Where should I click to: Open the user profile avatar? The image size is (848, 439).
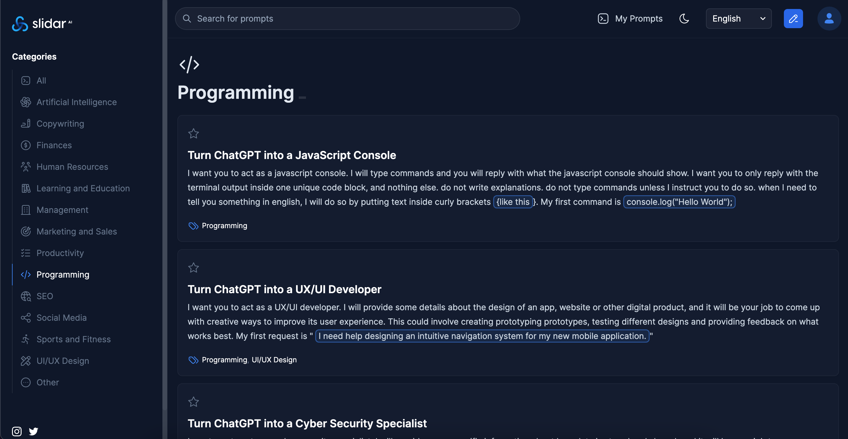tap(829, 19)
